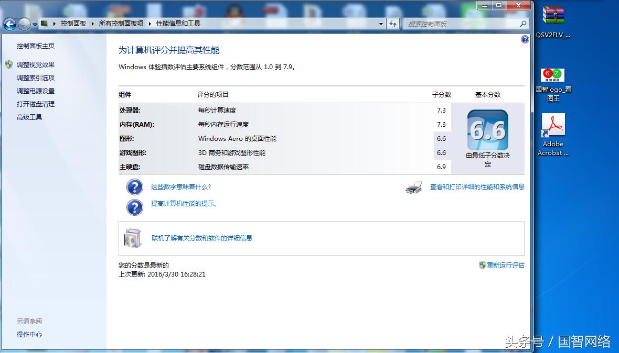Open 这些数字意味着什么? link
Image resolution: width=619 pixels, height=353 pixels.
click(x=181, y=187)
